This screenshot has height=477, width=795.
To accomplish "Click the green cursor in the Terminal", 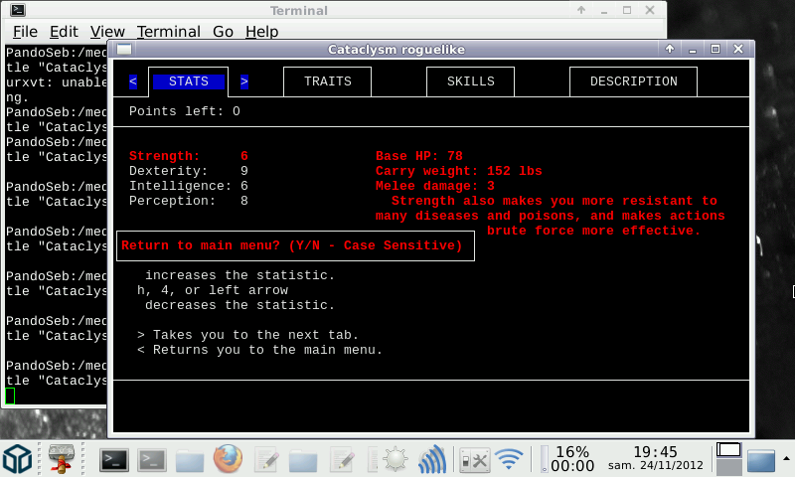I will click(10, 396).
